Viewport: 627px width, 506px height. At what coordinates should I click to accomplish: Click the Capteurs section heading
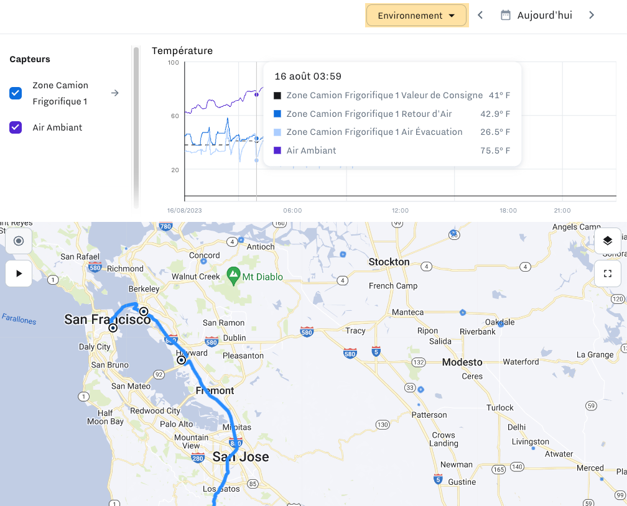click(x=30, y=59)
